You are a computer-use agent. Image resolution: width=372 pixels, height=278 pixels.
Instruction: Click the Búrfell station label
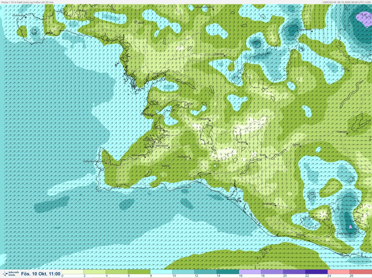pos(296,144)
